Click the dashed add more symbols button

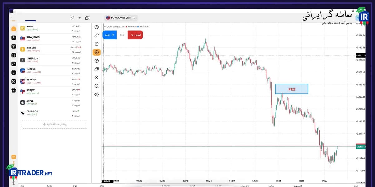click(55, 124)
